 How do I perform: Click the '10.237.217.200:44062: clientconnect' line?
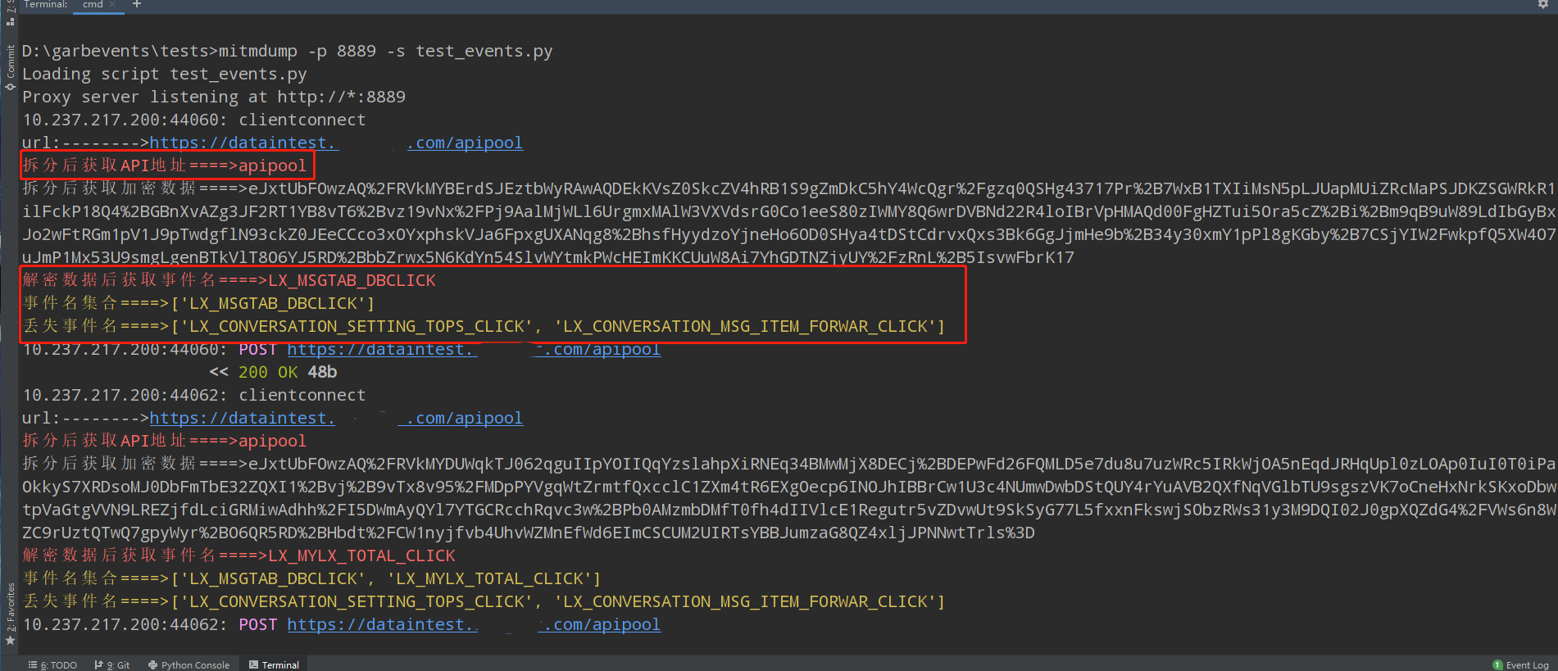(194, 395)
